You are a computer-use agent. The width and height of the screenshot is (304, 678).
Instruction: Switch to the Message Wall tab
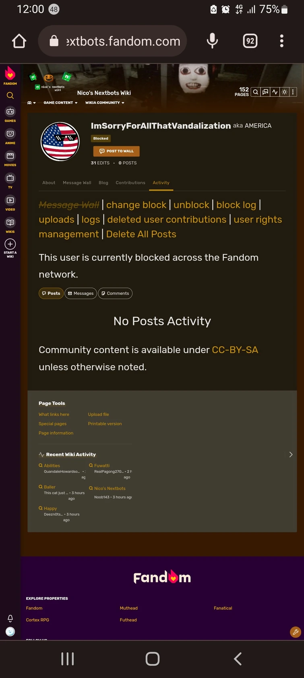point(77,182)
